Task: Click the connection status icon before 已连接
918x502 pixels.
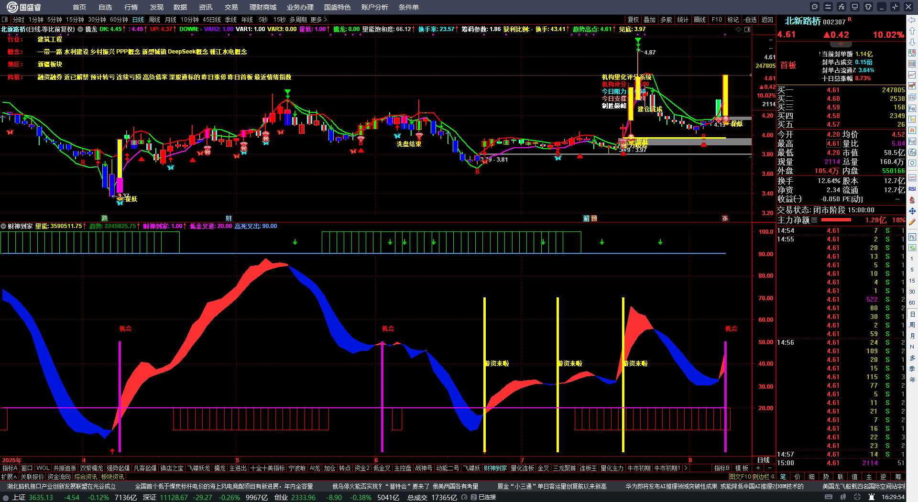Action: pos(474,498)
